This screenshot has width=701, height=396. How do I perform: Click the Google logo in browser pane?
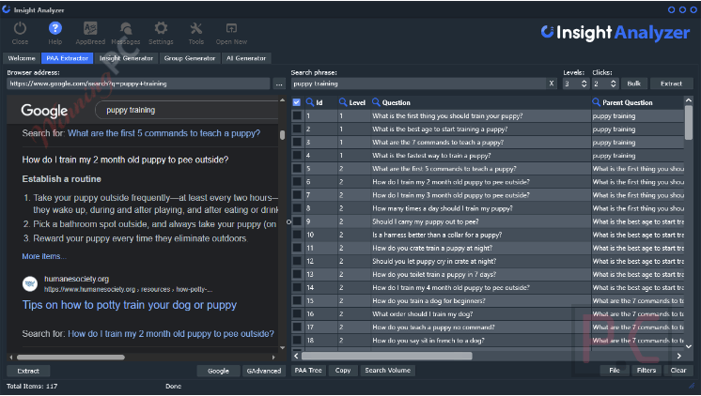tap(45, 111)
